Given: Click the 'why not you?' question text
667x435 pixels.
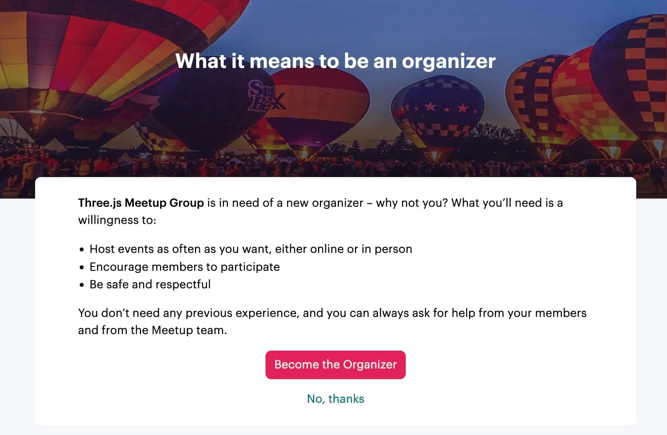Looking at the screenshot, I should click(412, 203).
